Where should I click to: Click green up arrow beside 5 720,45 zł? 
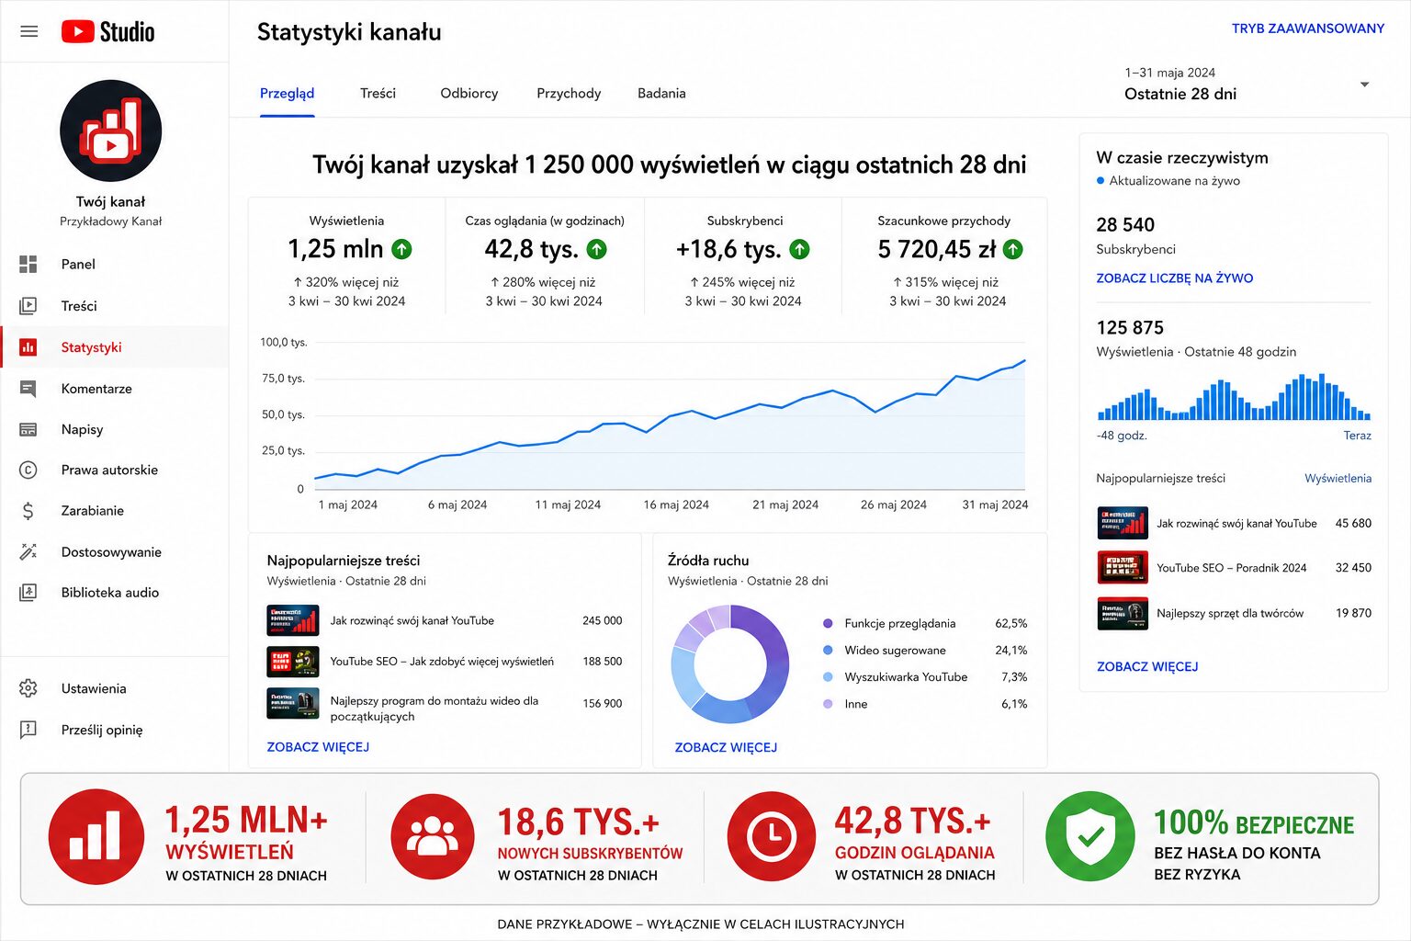(1013, 249)
